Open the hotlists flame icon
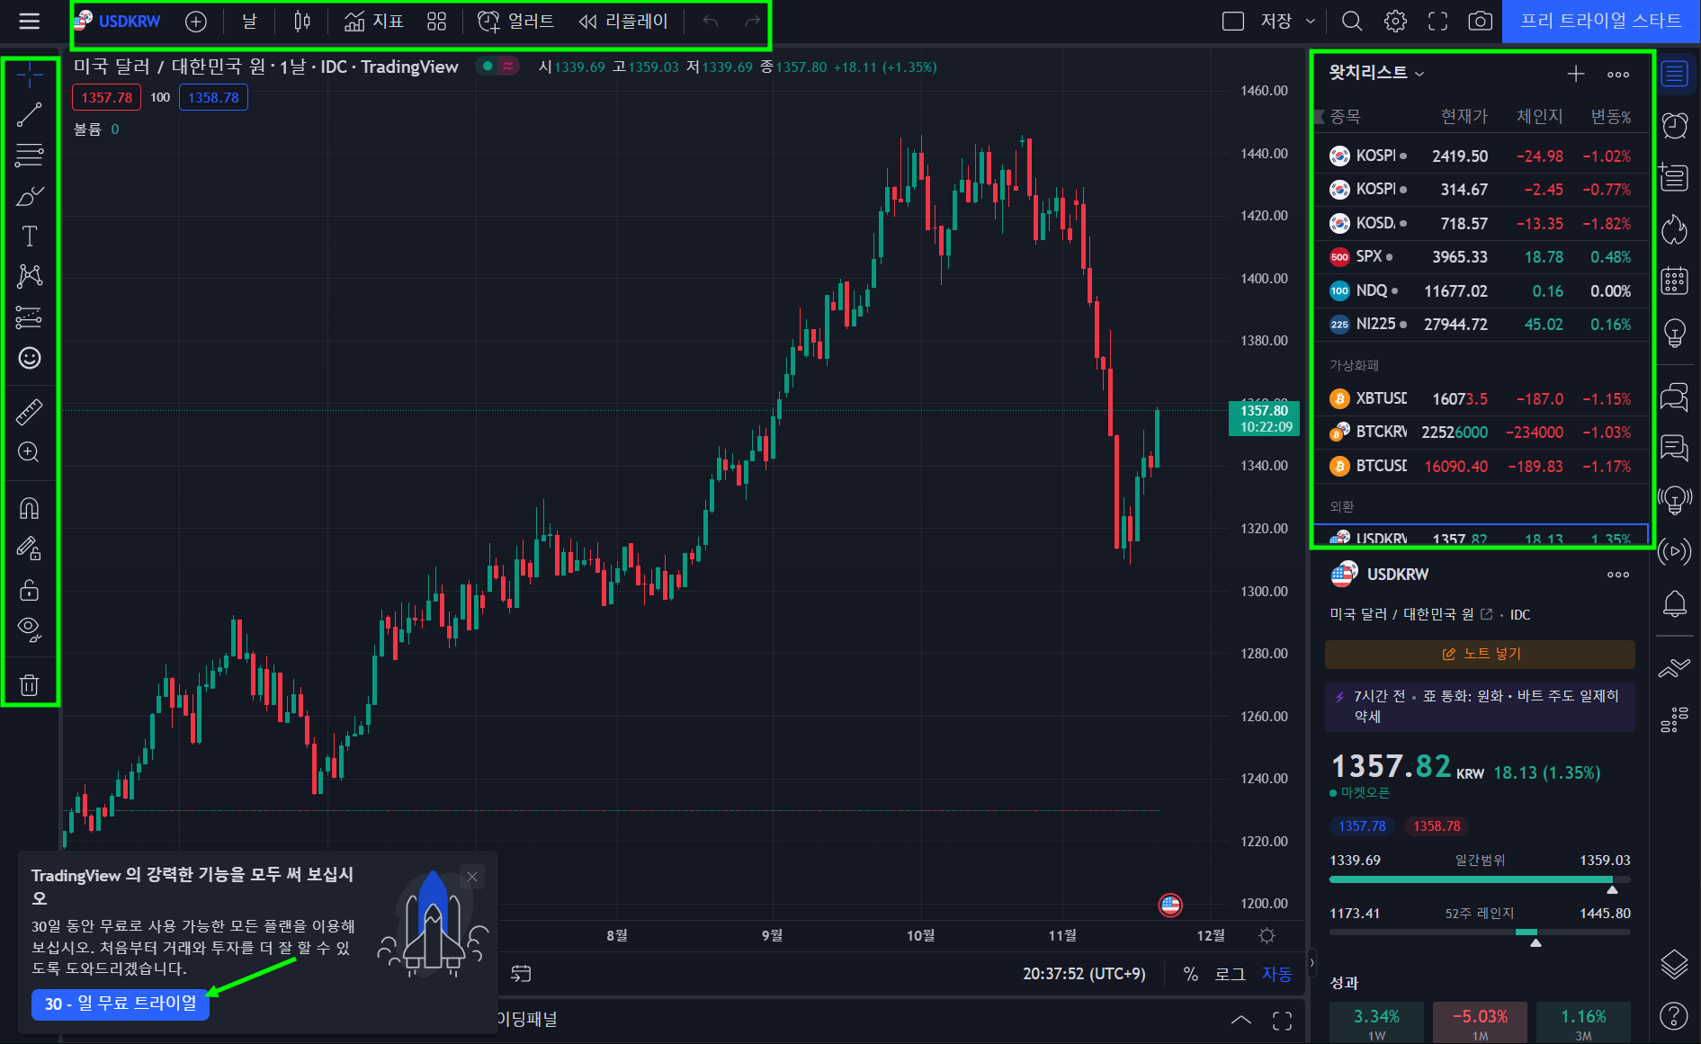The height and width of the screenshot is (1044, 1701). (1674, 229)
